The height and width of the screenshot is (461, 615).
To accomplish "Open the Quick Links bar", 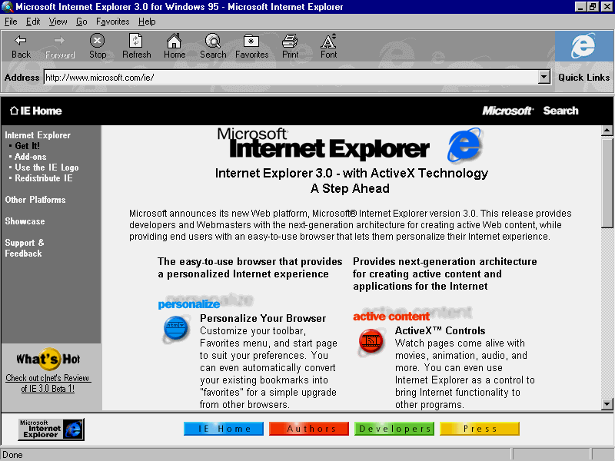I will (x=583, y=78).
